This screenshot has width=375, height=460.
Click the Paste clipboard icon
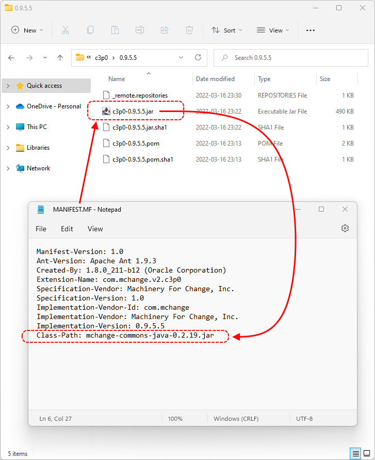tap(115, 30)
